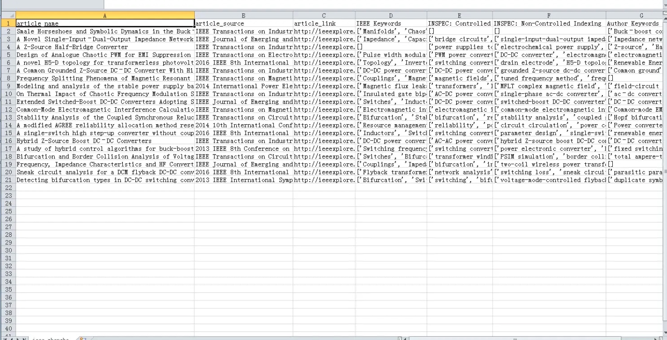667x340 pixels.
Task: Select the 'IEEE Keywords' header cell
Action: point(391,23)
